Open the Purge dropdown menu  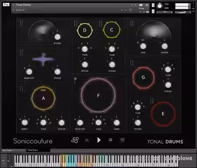coord(142,8)
